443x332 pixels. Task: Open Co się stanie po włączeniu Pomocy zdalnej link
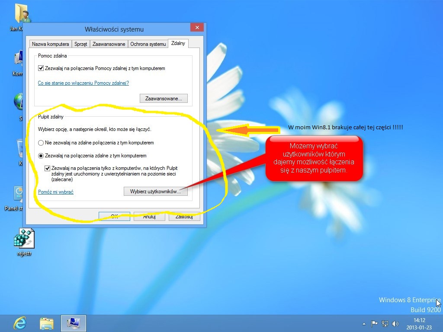click(x=83, y=83)
